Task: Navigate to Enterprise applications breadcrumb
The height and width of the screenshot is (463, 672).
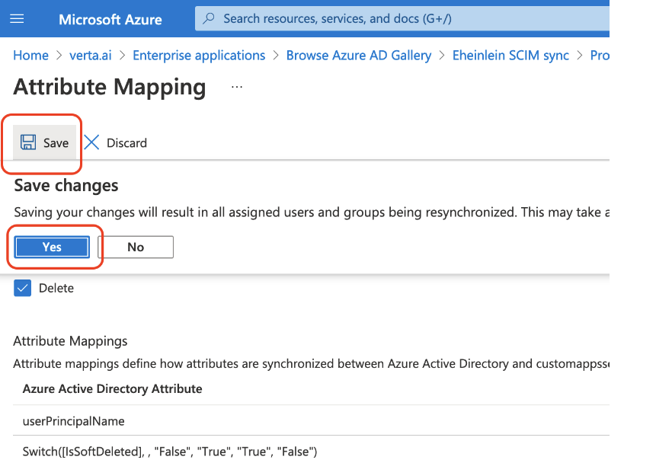Action: coord(199,56)
